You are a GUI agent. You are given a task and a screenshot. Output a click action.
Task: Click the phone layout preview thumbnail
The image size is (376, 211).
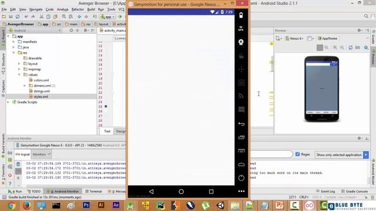[x=321, y=89]
